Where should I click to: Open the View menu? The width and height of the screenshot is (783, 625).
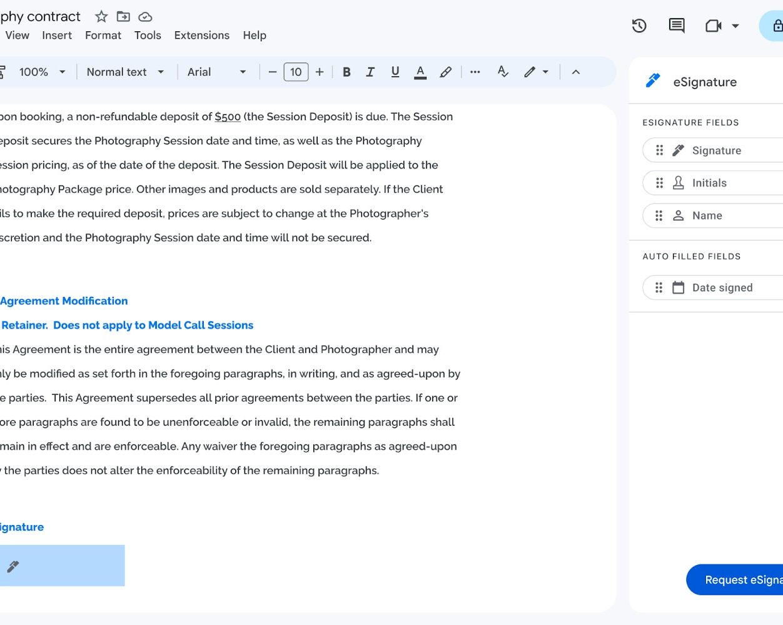pyautogui.click(x=17, y=36)
